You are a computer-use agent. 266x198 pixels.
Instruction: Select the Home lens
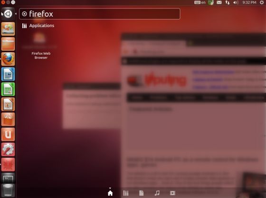[110, 193]
